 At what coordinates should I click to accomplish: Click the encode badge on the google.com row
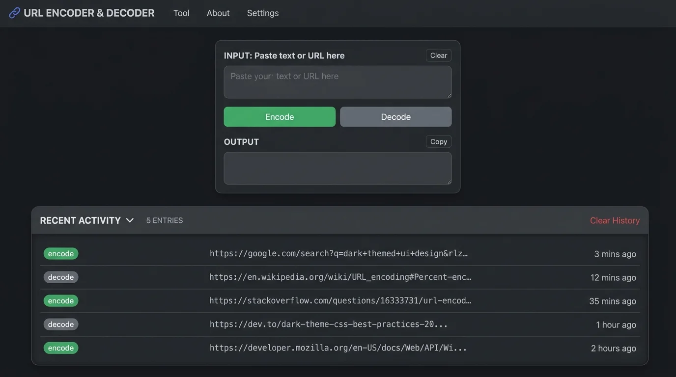click(x=60, y=253)
